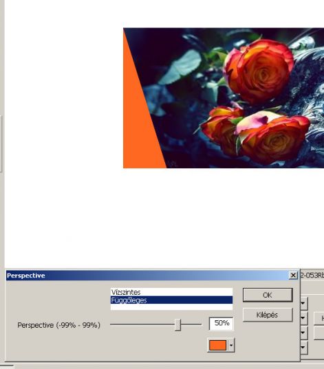Open the lowest dropdown arrow behind the dialog
This screenshot has width=324, height=369.
coord(304,347)
